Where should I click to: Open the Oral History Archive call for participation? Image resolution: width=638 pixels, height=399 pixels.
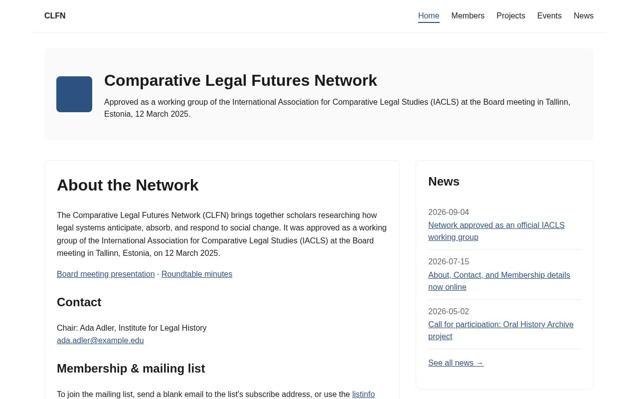click(501, 331)
